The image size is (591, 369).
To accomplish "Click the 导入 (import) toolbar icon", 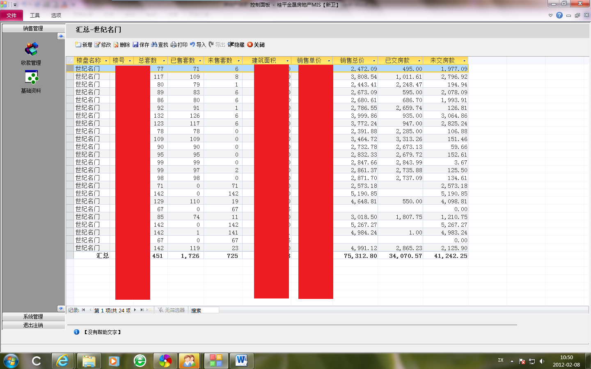I will [192, 44].
